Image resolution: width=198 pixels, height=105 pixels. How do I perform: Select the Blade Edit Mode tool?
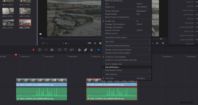pos(52,50)
